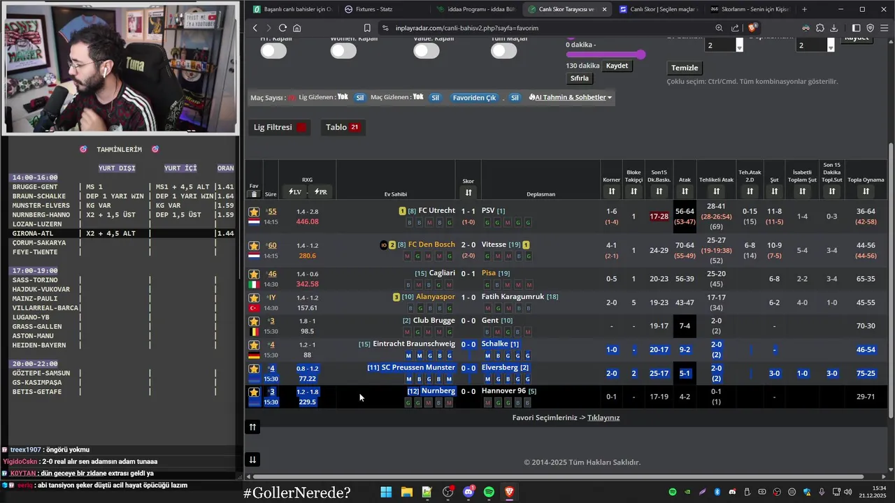Toggle the Value. Kapalı switch
The width and height of the screenshot is (895, 503).
(426, 50)
